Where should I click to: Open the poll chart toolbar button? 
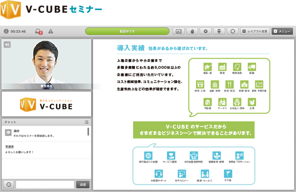click(x=179, y=31)
